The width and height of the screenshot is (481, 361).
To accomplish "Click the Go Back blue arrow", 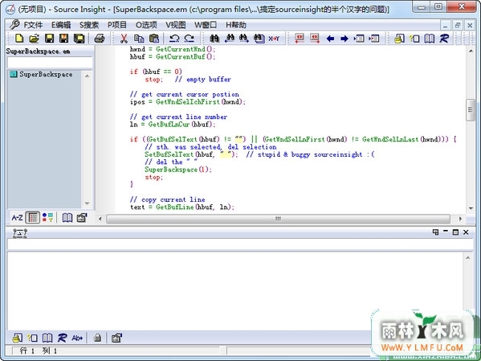I will 330,39.
